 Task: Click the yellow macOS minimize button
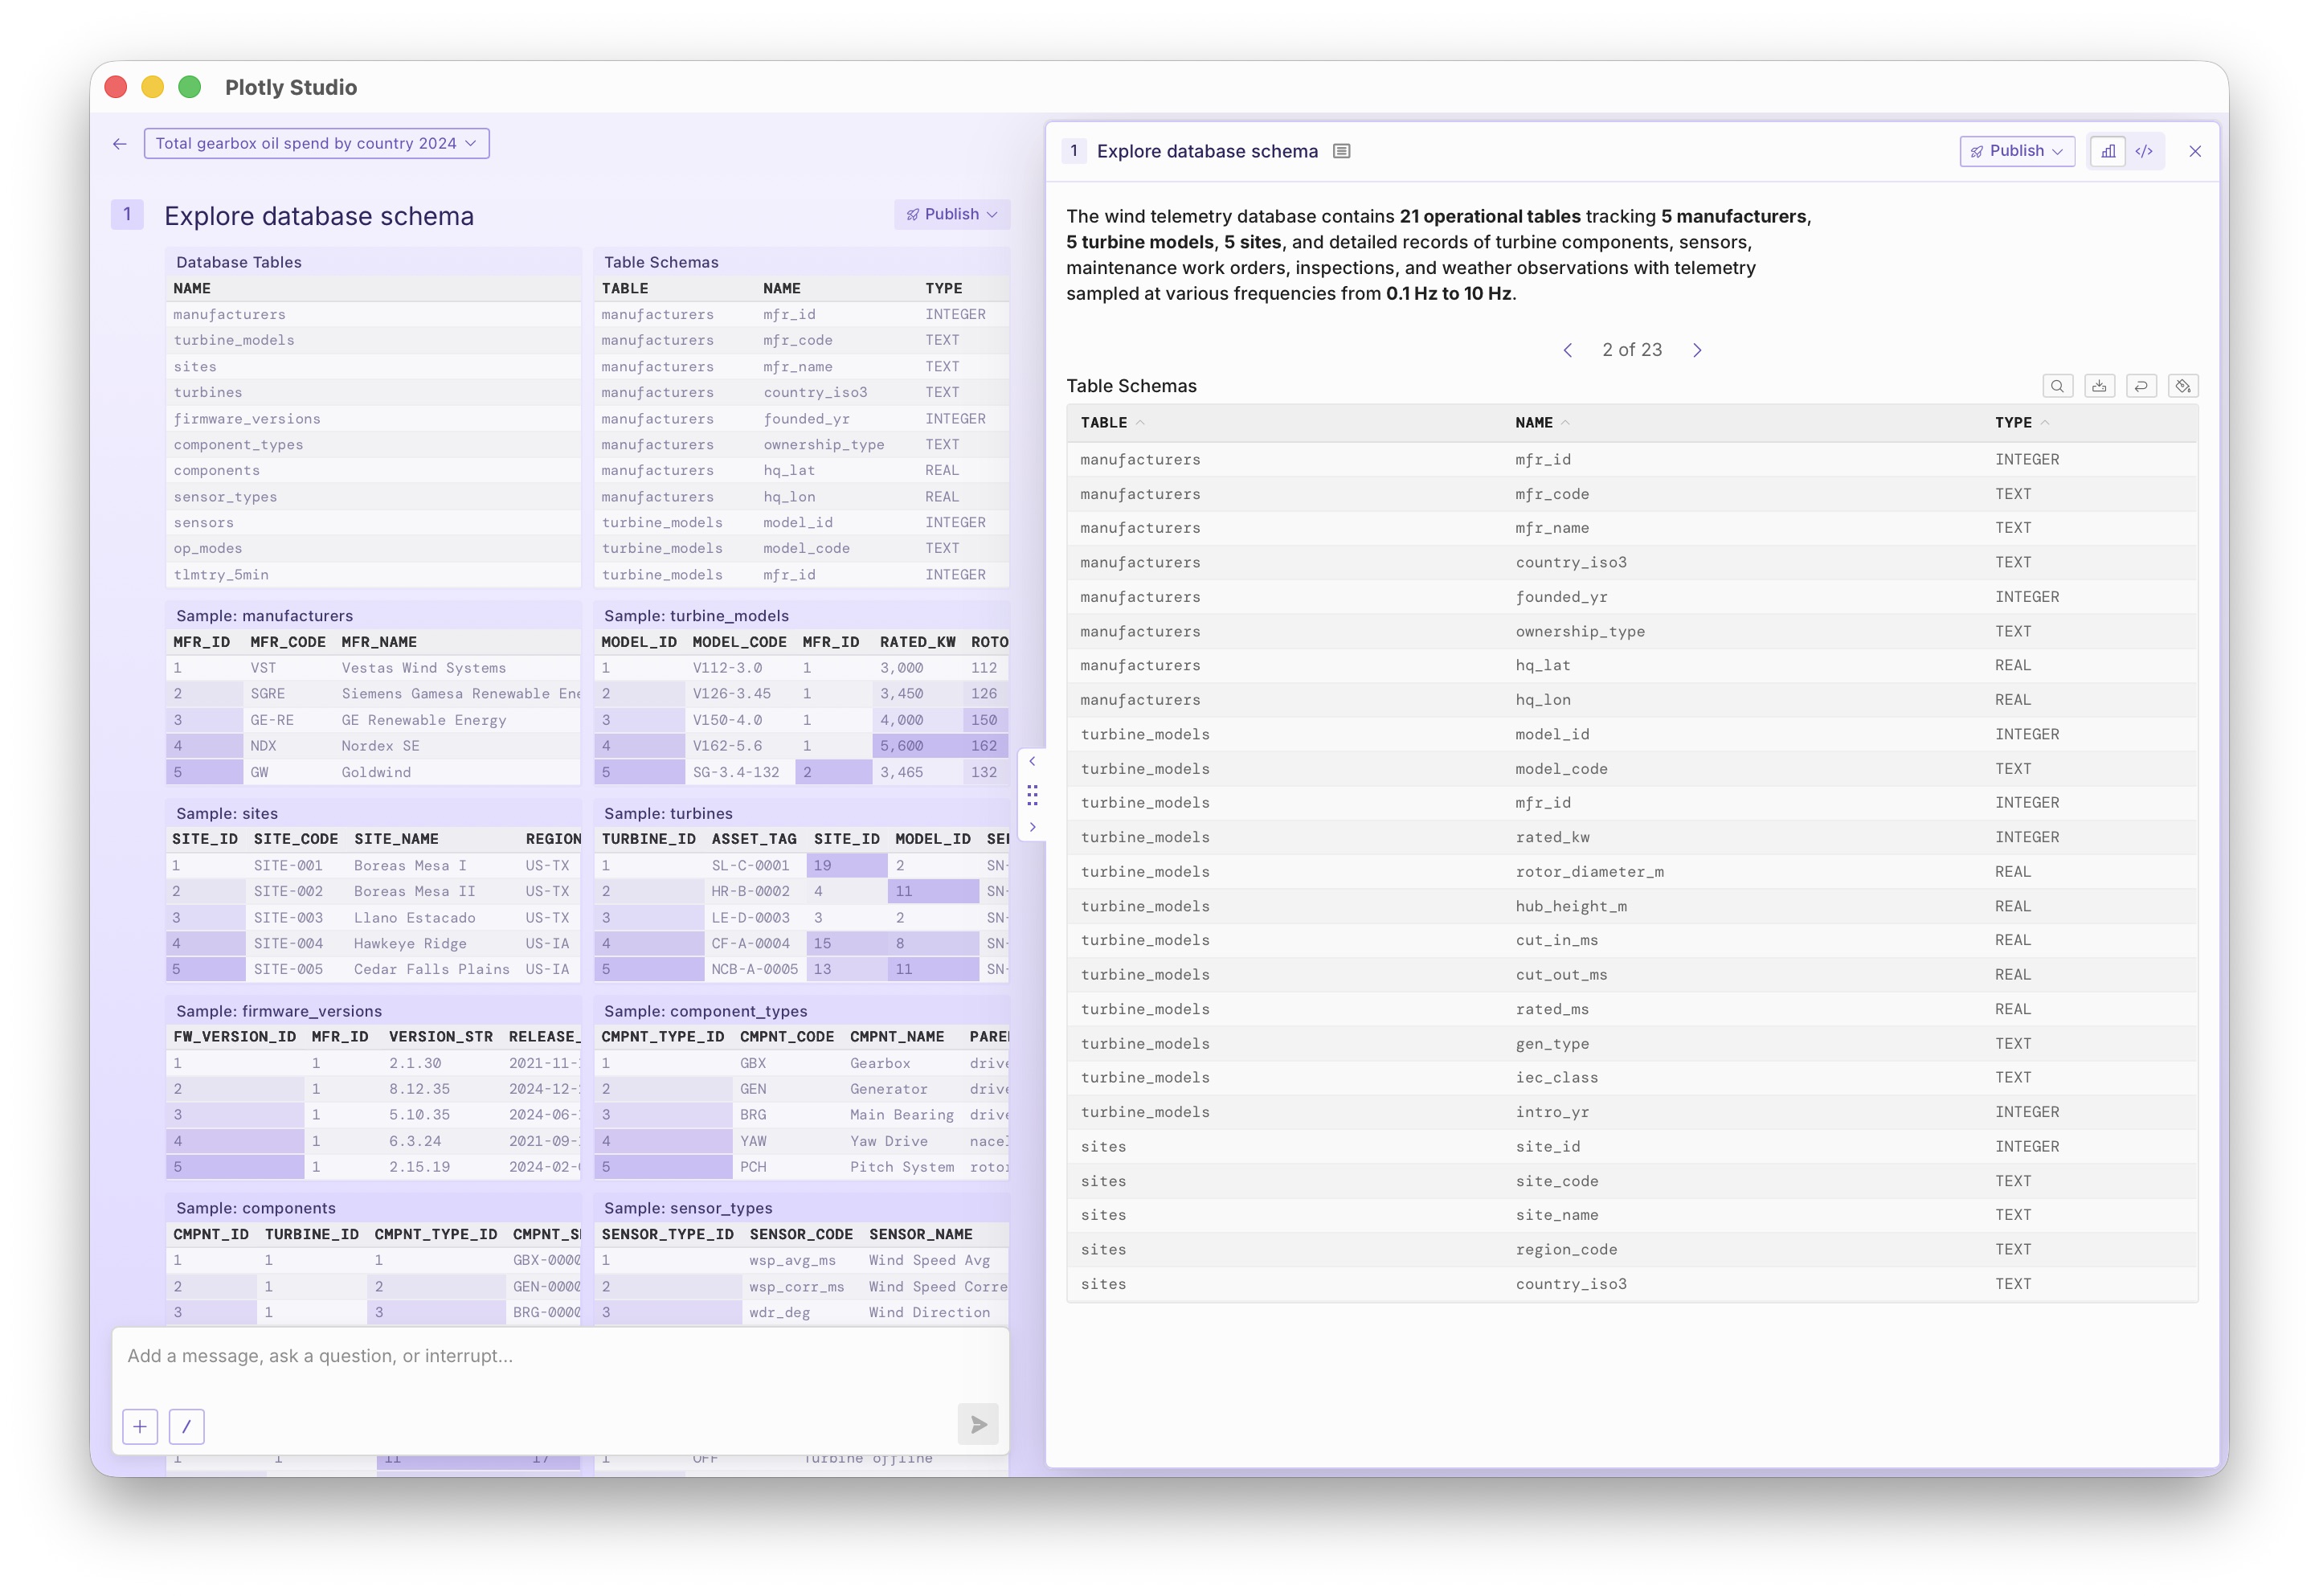click(x=153, y=87)
